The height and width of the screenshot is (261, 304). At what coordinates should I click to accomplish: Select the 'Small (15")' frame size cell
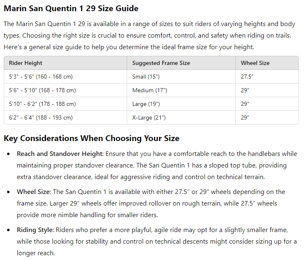point(146,77)
